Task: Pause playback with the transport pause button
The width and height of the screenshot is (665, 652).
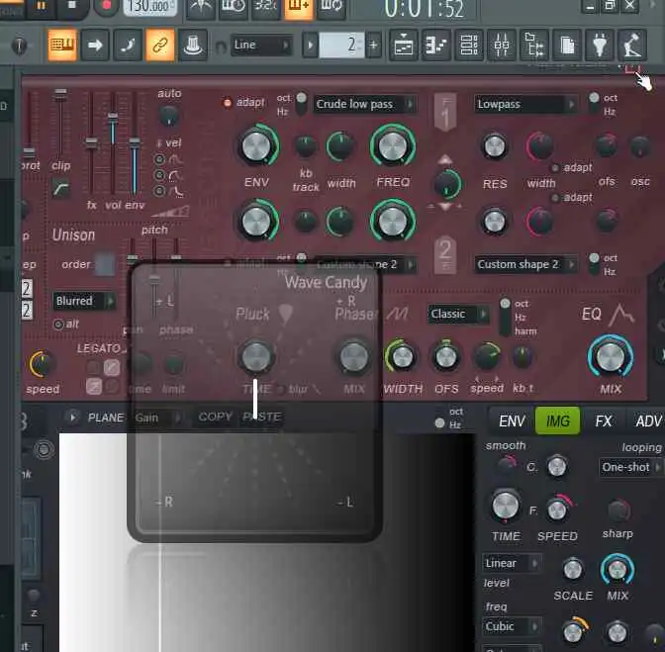Action: [x=42, y=6]
